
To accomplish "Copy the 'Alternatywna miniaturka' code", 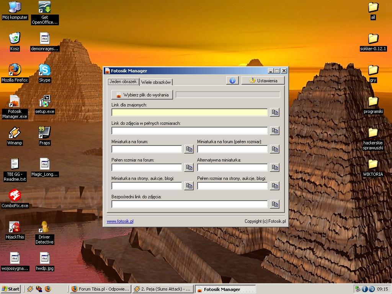I will tap(274, 168).
